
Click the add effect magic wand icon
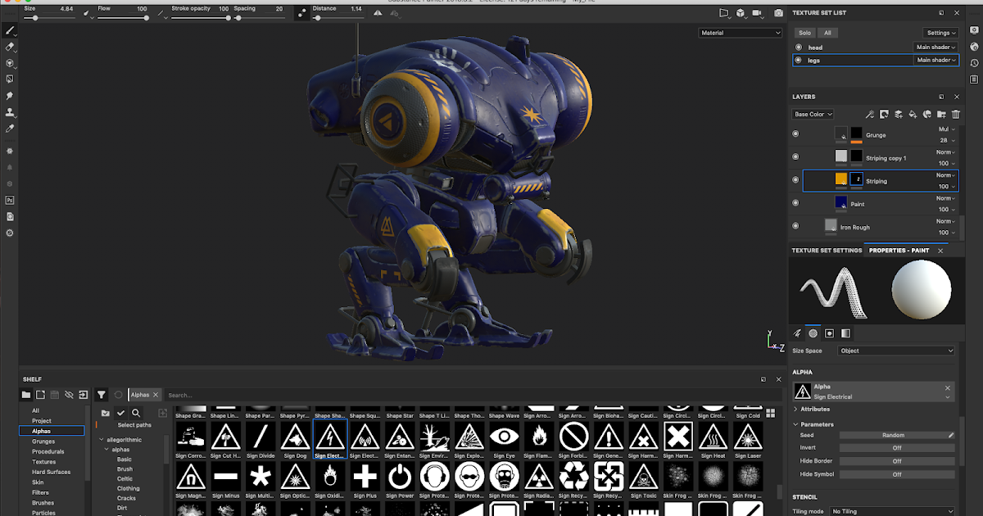pos(870,115)
